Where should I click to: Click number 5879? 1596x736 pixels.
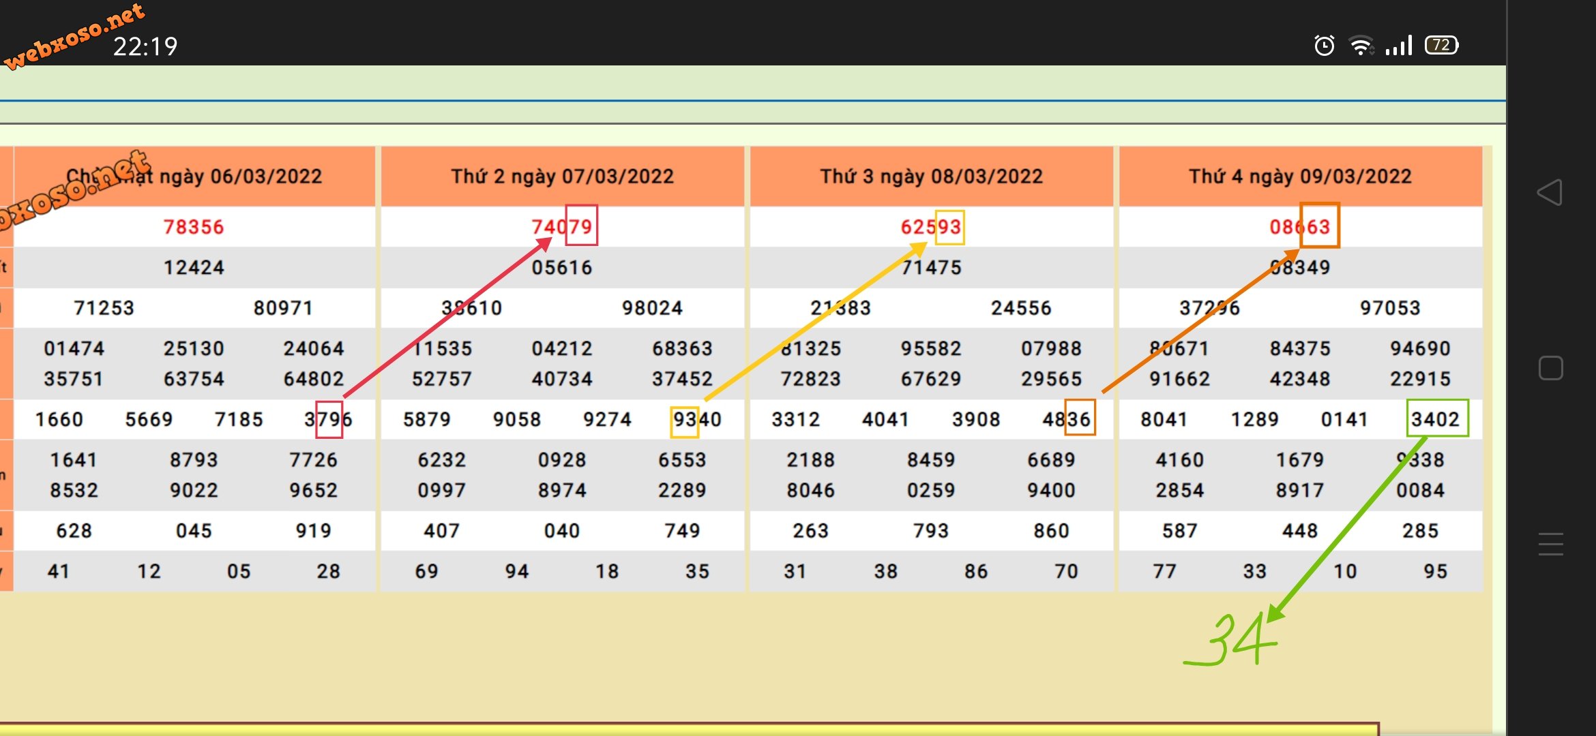[x=427, y=419]
